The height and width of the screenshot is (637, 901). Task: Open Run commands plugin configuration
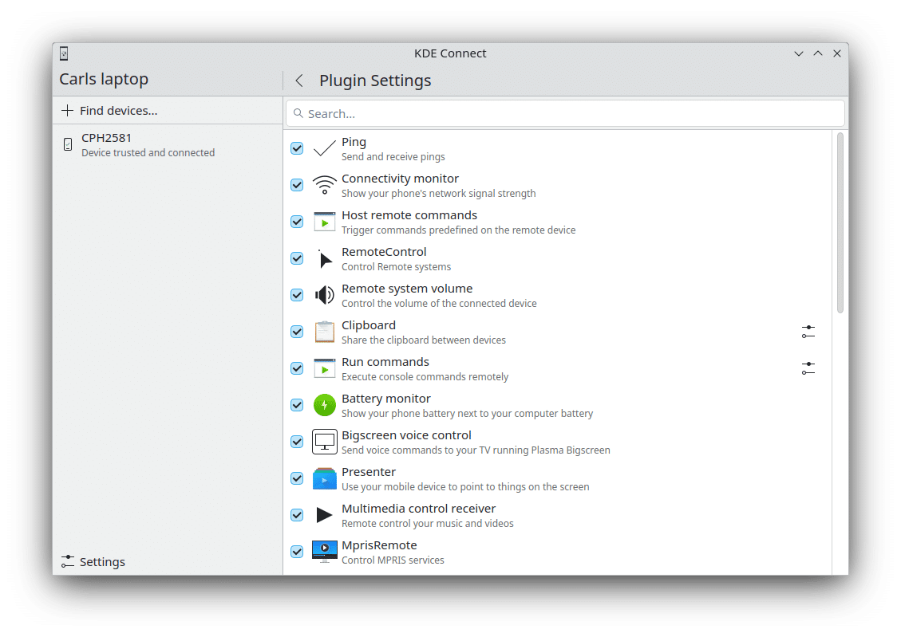pyautogui.click(x=808, y=368)
